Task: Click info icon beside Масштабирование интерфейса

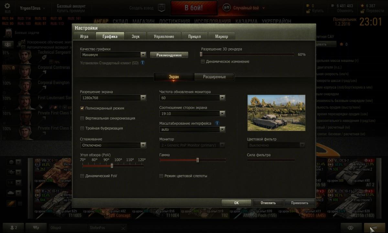Action: 217,123
